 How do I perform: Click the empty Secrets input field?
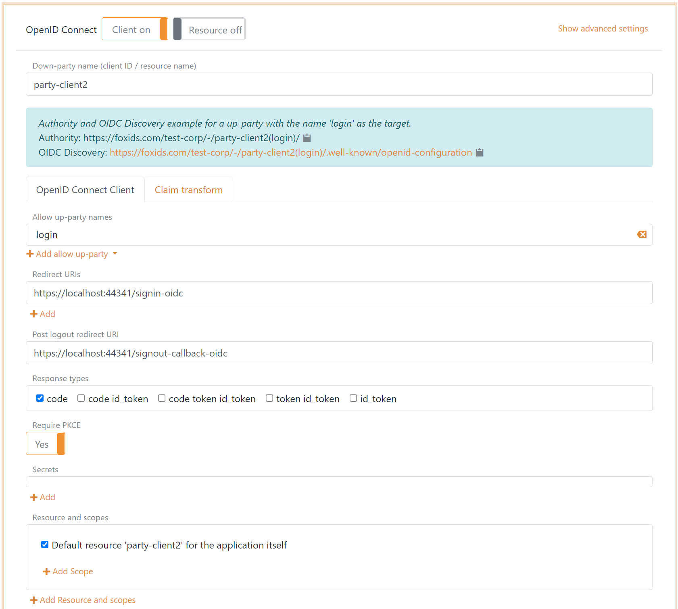[339, 481]
